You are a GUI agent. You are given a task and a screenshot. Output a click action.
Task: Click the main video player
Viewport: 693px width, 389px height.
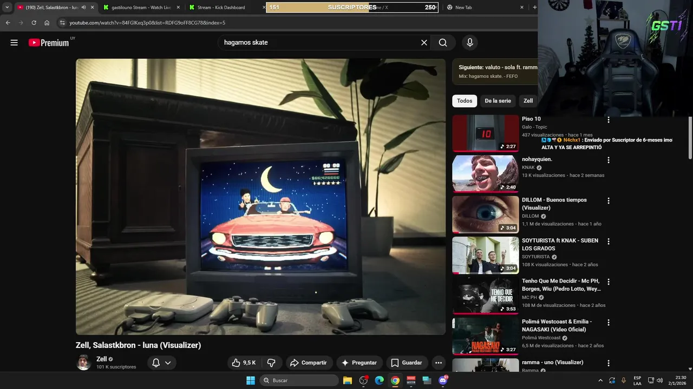pyautogui.click(x=260, y=197)
